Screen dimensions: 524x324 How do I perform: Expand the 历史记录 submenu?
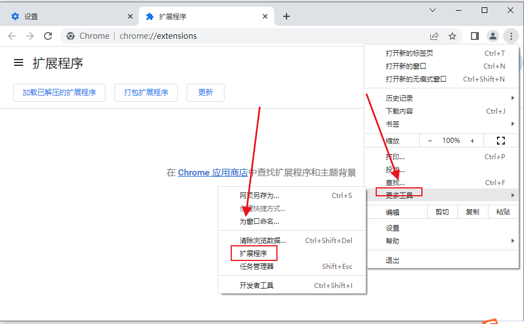(442, 98)
